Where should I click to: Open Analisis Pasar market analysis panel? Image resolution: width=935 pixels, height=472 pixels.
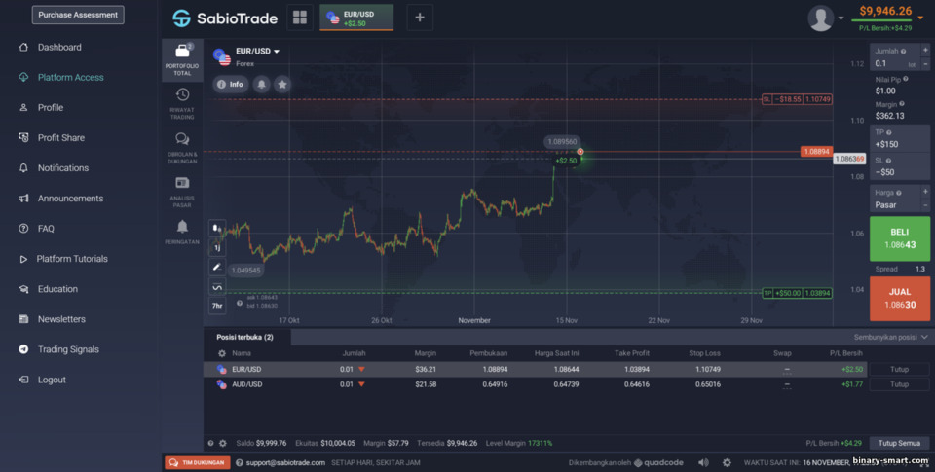pyautogui.click(x=182, y=192)
